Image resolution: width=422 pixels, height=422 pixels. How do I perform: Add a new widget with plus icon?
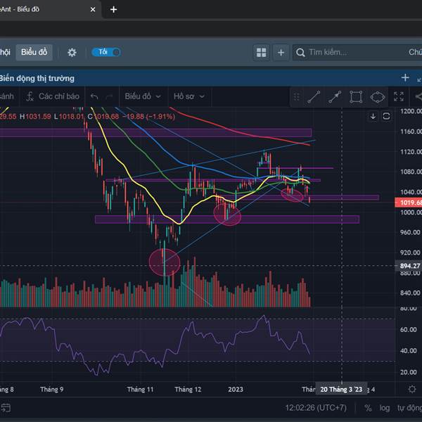click(281, 52)
